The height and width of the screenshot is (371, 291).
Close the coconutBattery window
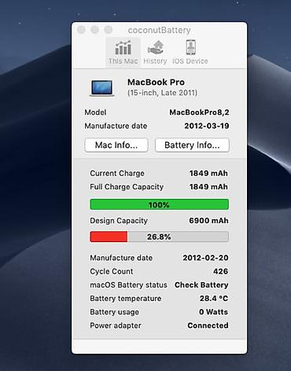click(x=81, y=30)
